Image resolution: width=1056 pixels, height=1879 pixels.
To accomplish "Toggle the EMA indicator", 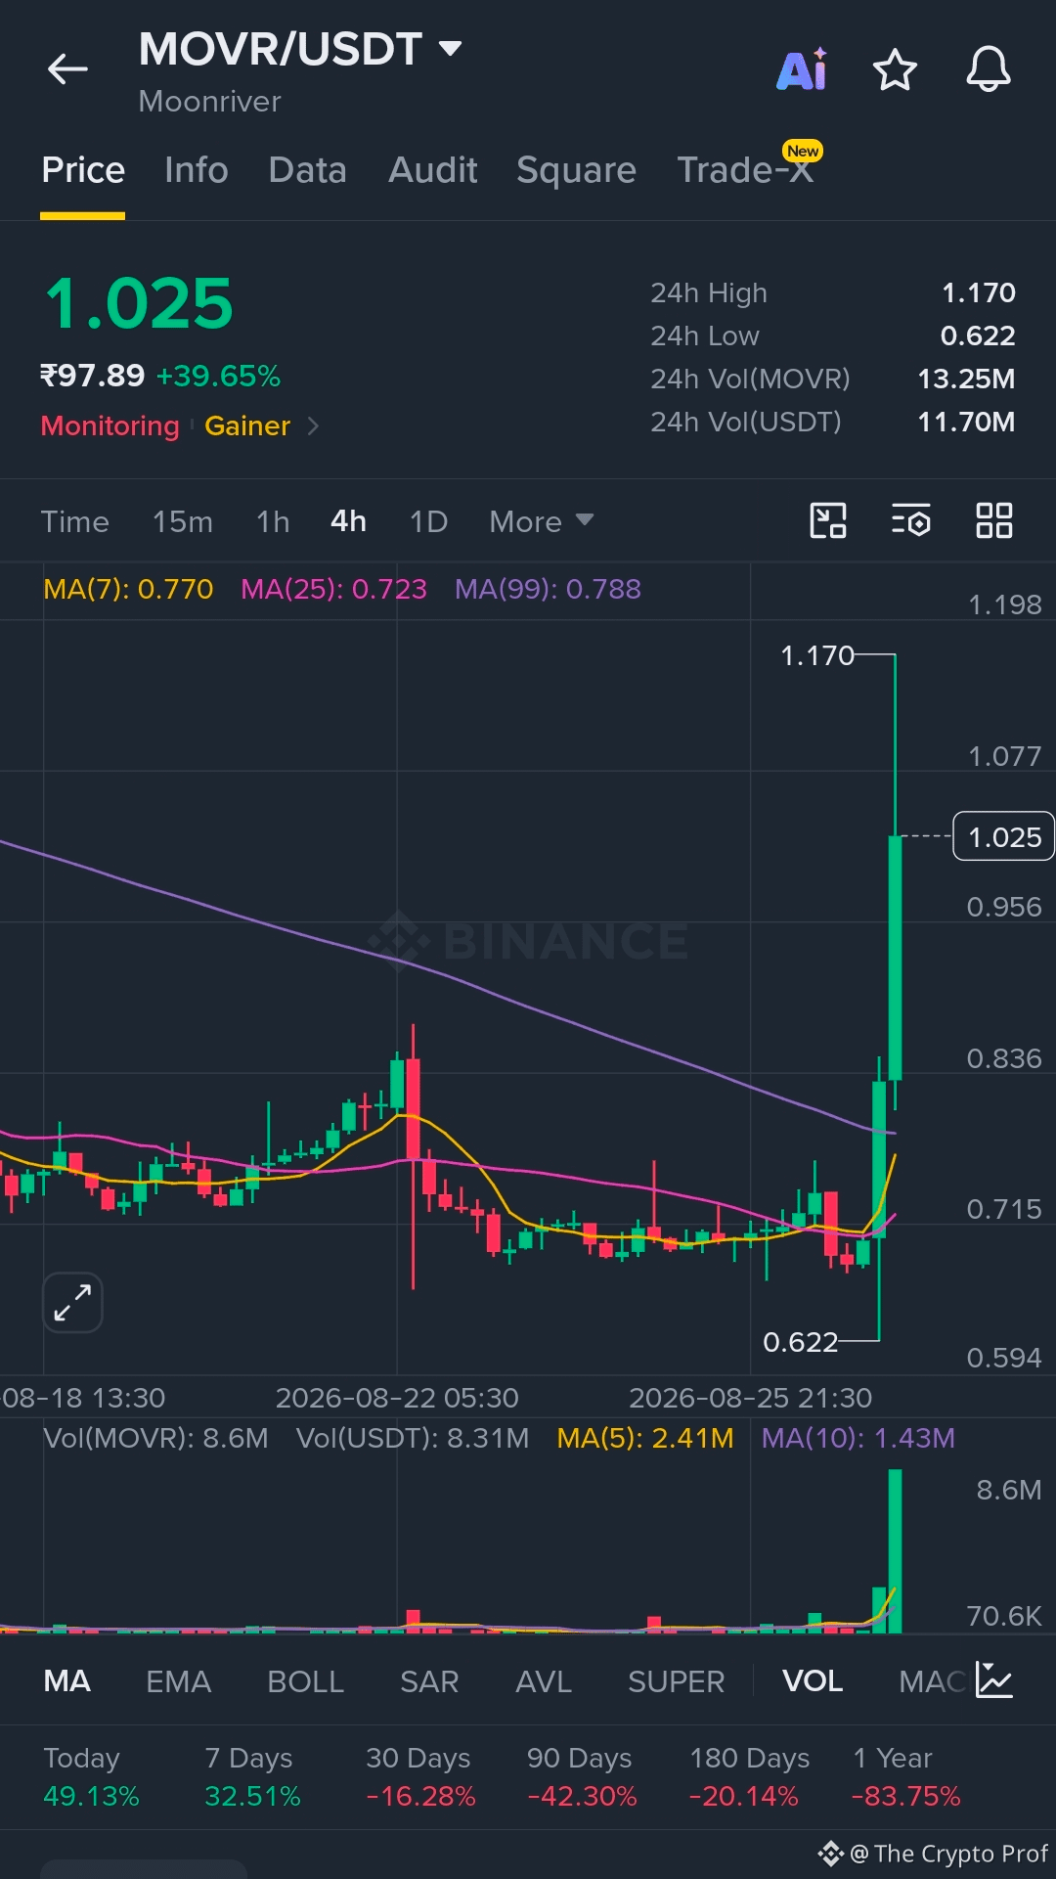I will (x=178, y=1681).
